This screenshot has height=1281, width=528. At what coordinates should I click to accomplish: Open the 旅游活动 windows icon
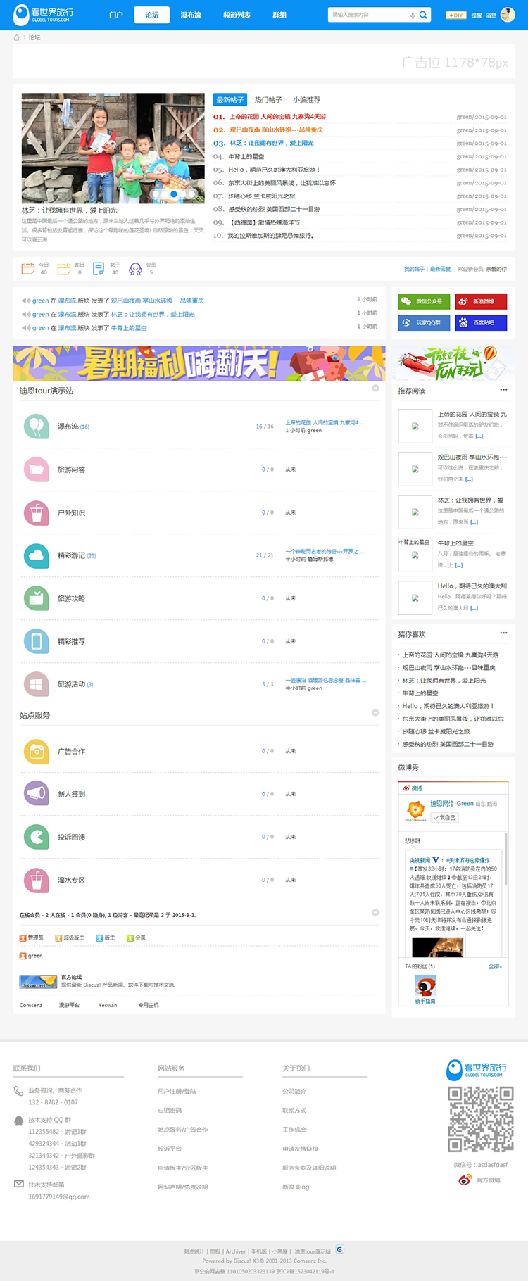click(x=36, y=684)
